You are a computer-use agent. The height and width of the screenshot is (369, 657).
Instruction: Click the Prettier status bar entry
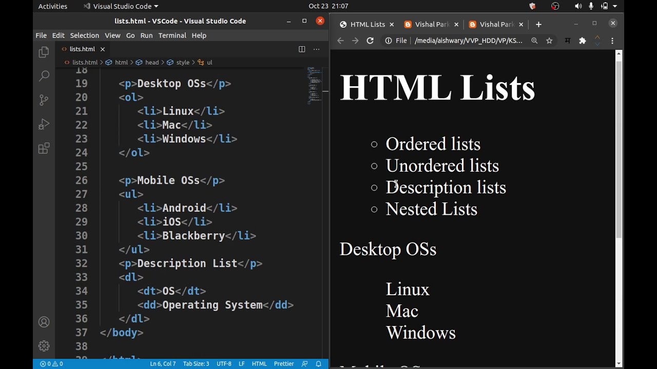pos(284,364)
